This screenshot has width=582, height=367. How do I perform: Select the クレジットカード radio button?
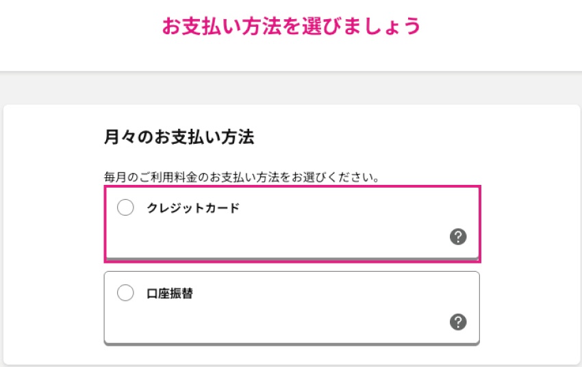coord(125,208)
